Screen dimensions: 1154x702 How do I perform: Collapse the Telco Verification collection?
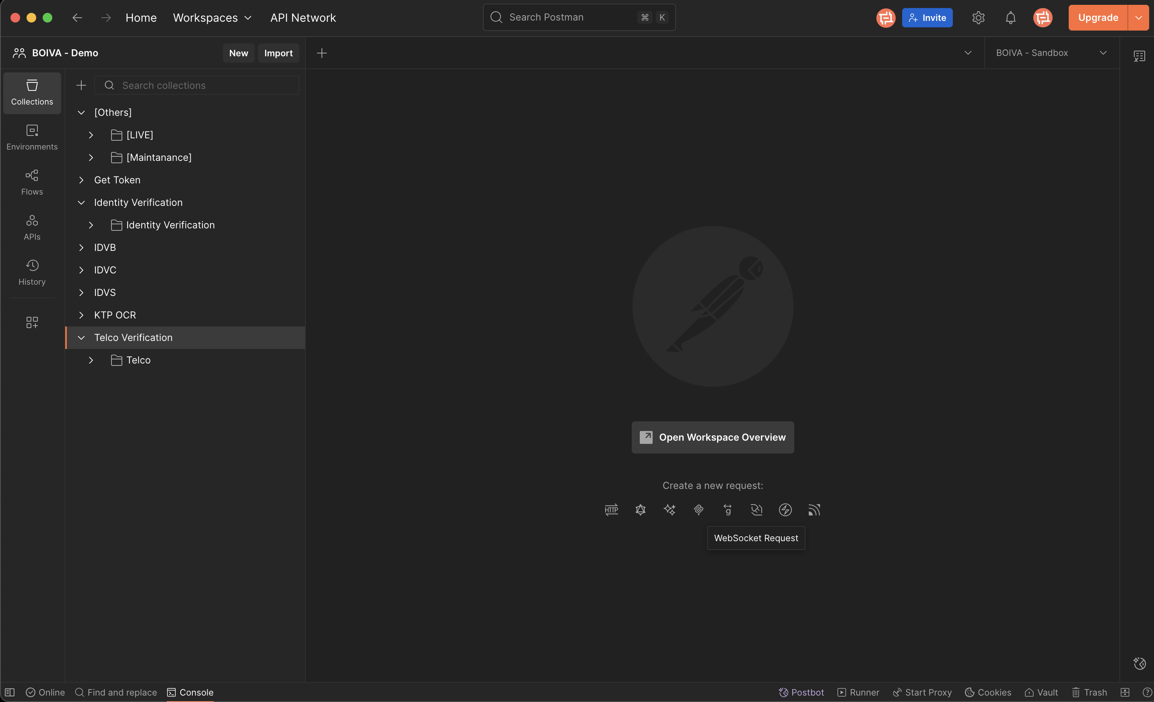click(x=81, y=337)
